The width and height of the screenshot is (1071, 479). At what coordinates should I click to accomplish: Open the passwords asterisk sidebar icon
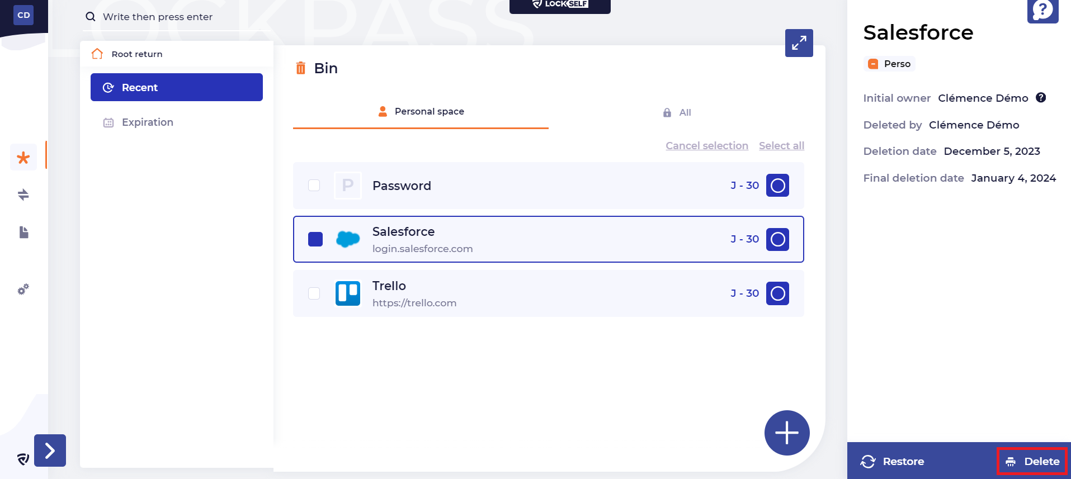pos(23,158)
